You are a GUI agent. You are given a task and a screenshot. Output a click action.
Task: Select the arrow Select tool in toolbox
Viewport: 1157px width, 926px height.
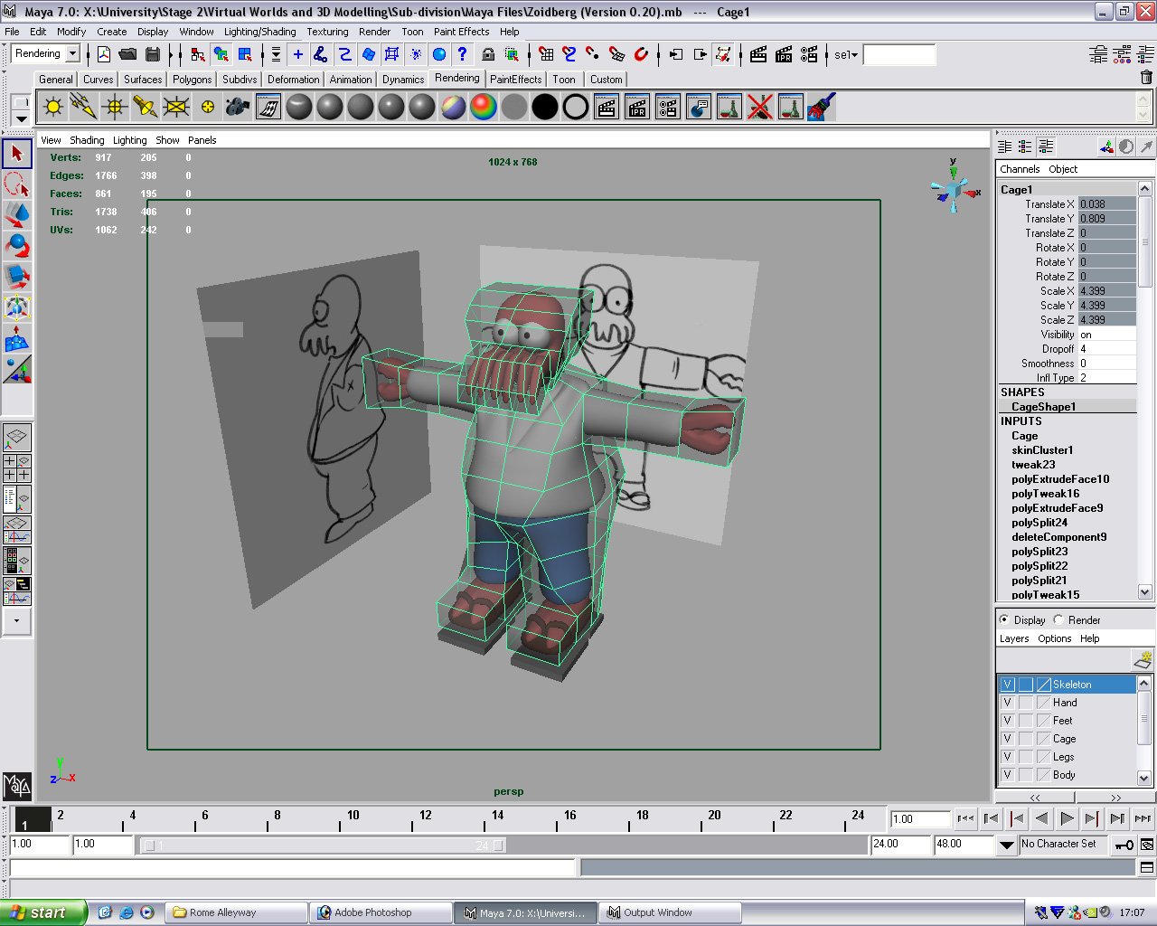click(16, 154)
